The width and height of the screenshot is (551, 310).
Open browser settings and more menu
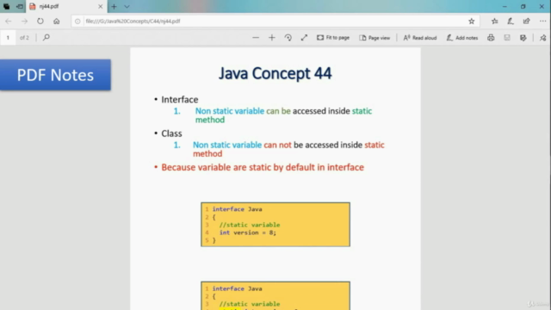(543, 21)
